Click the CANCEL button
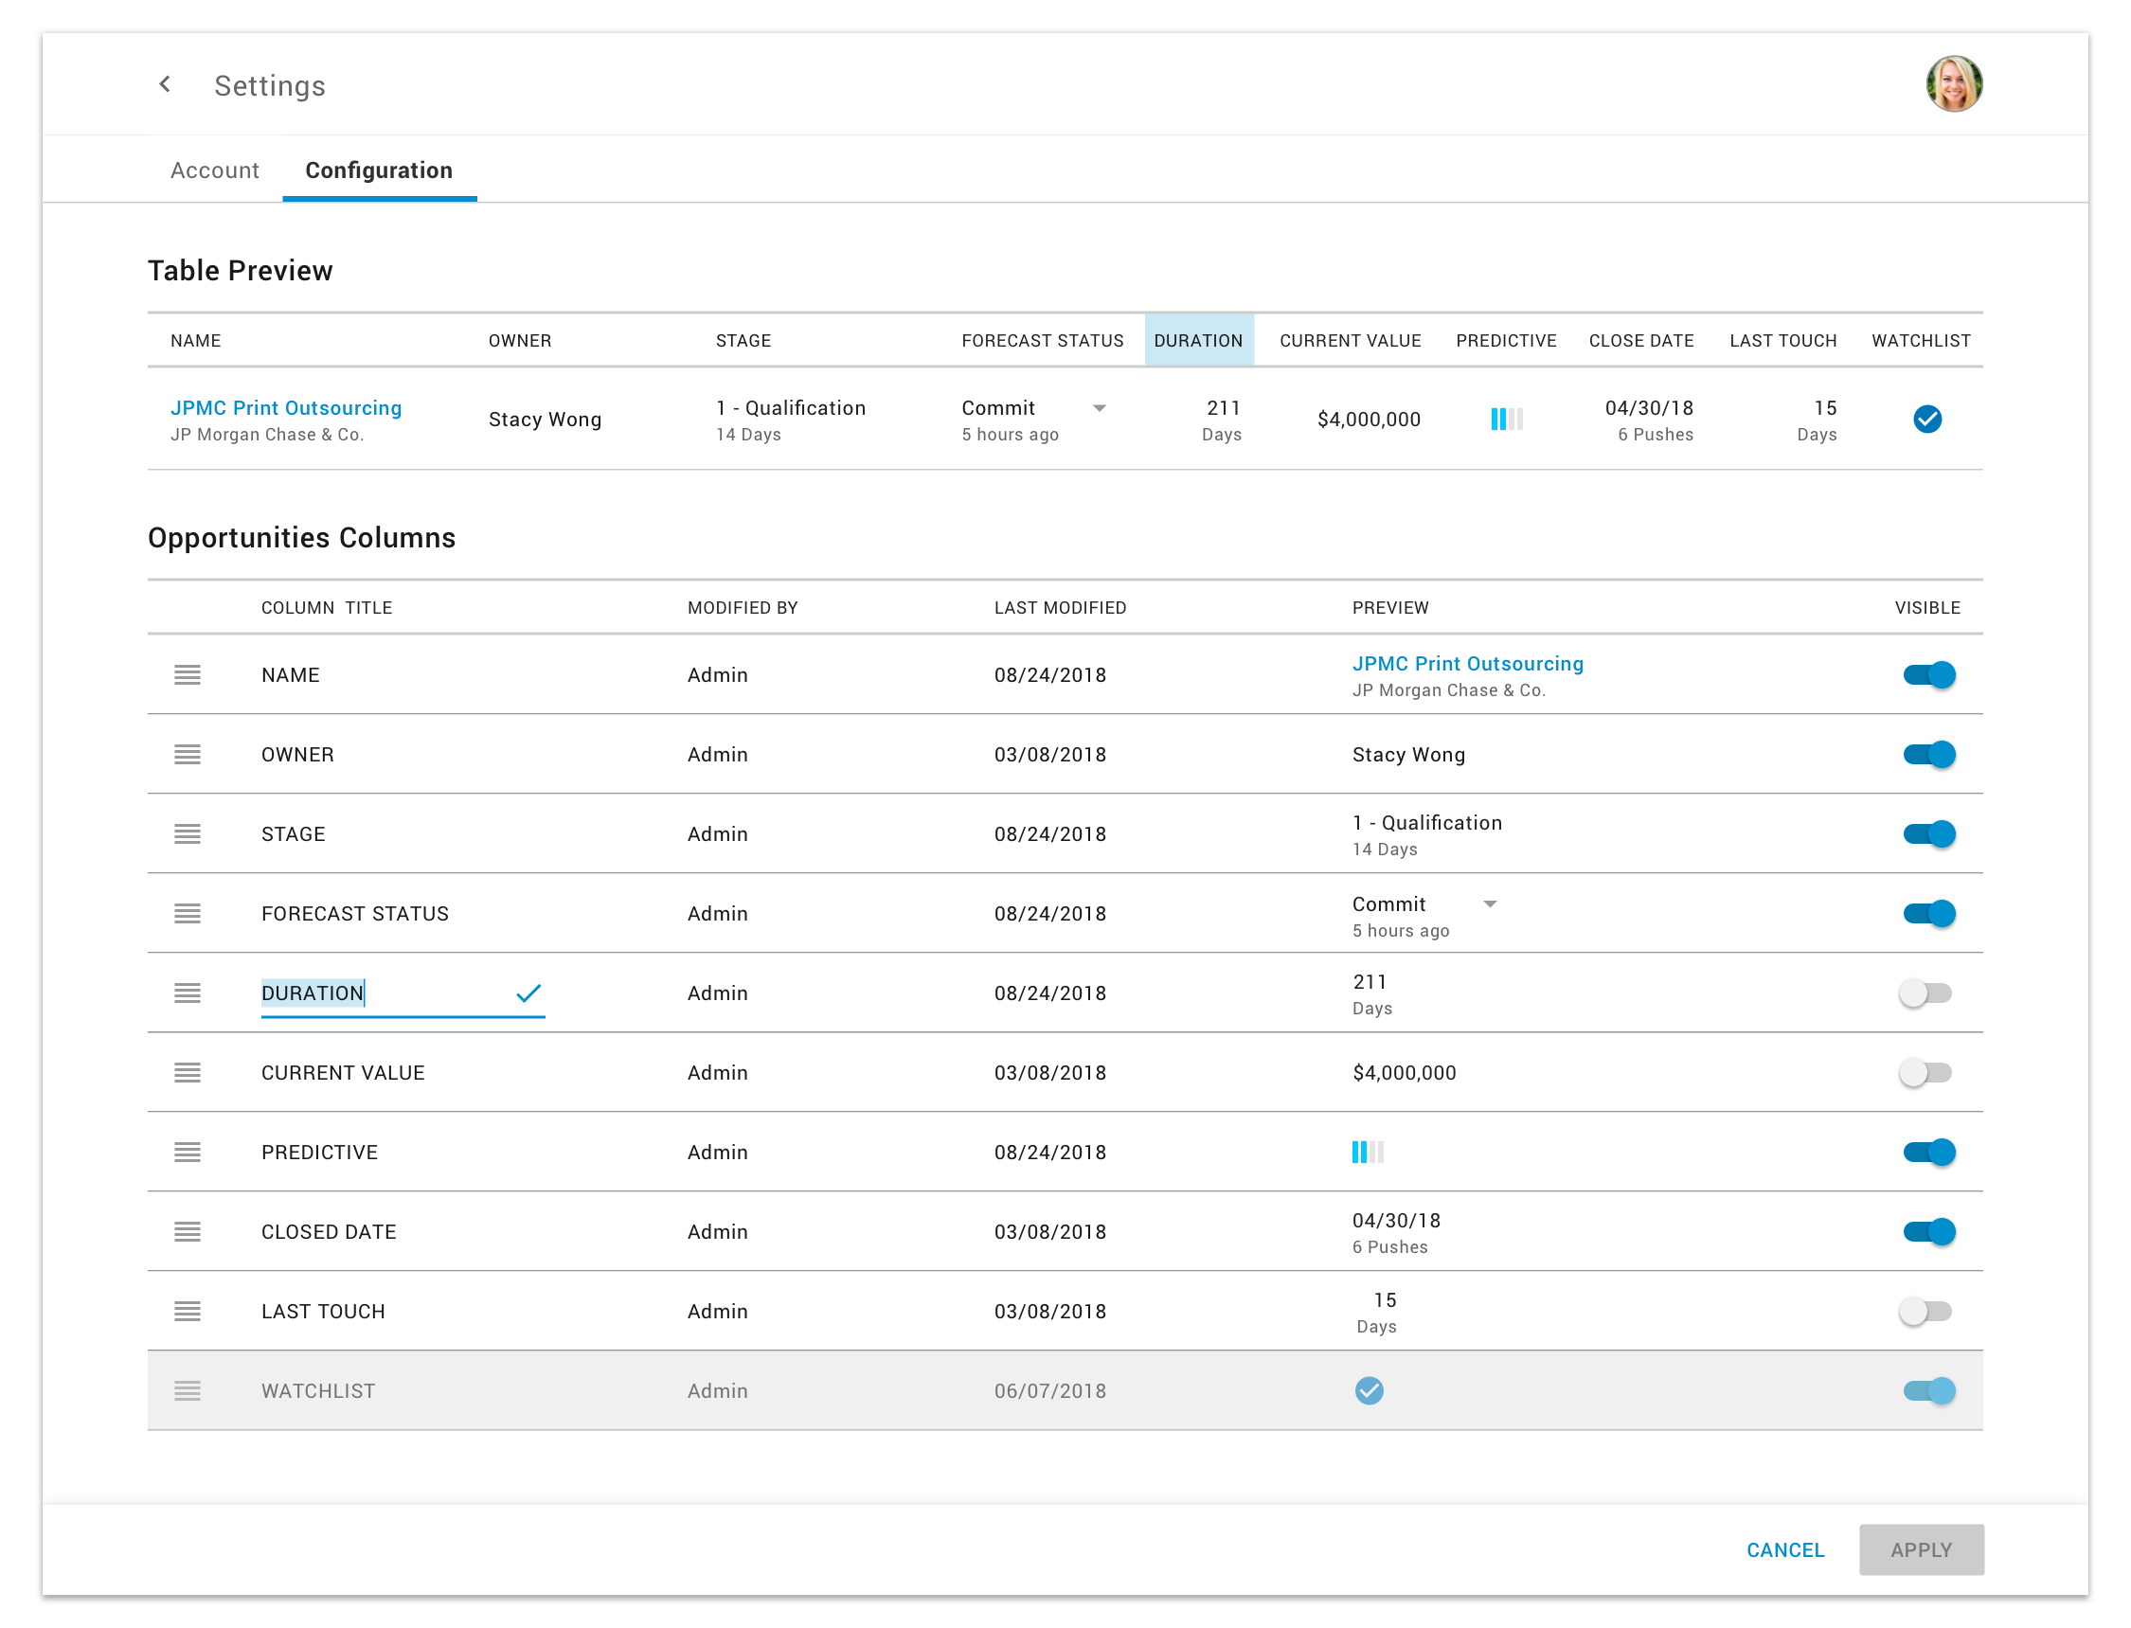Viewport: 2131px width, 1628px height. [1784, 1548]
